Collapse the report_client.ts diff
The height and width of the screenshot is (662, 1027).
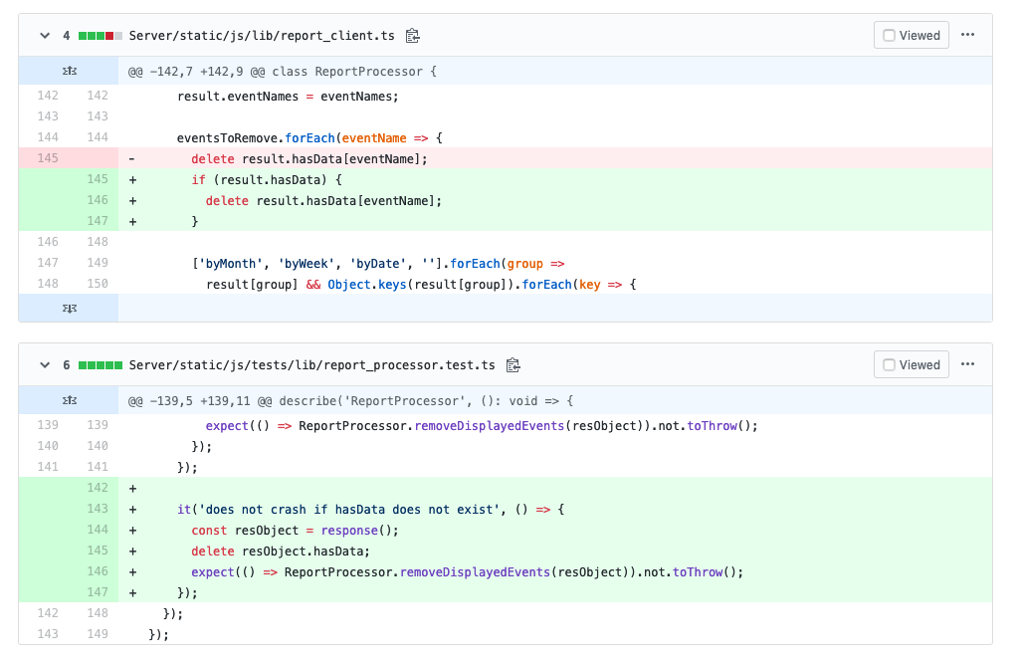point(45,36)
